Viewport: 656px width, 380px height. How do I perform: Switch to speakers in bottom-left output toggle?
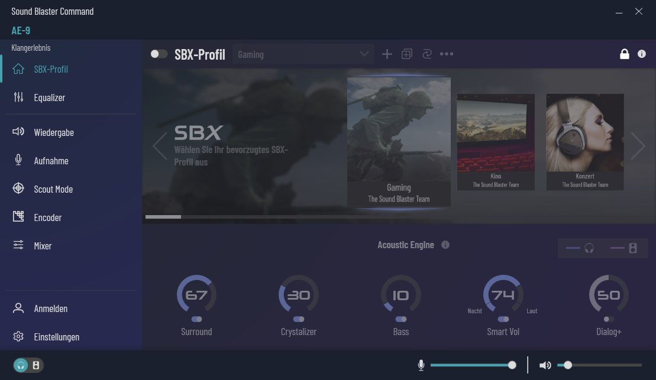[36, 365]
